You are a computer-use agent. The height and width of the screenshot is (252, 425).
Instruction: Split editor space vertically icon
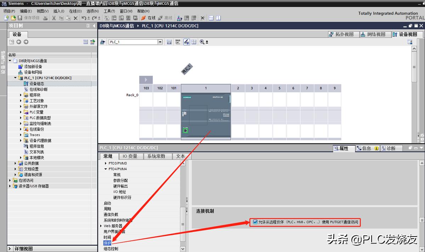[218, 18]
